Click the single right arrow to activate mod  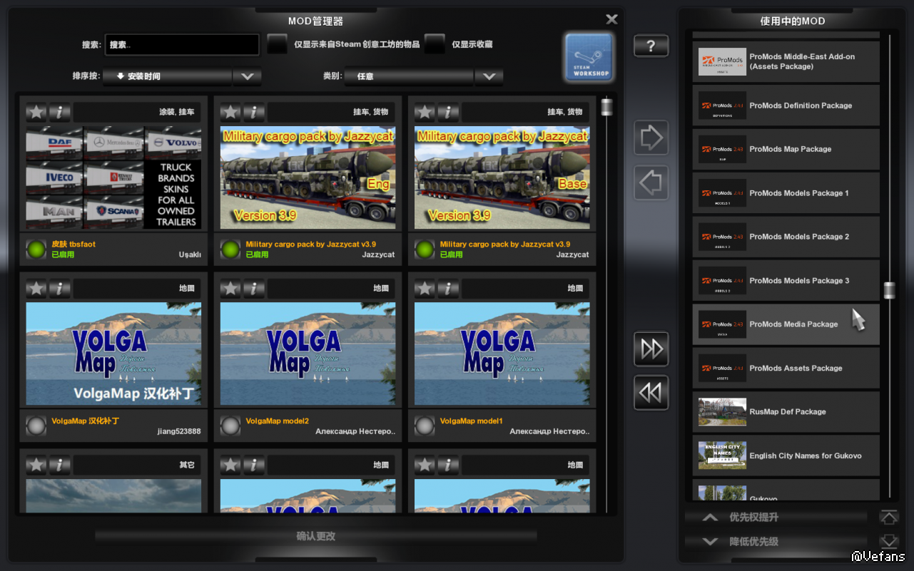[x=651, y=138]
